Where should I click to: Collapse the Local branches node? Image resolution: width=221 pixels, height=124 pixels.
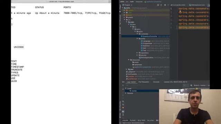(126, 89)
